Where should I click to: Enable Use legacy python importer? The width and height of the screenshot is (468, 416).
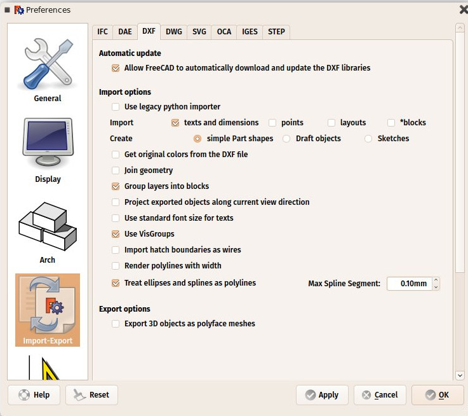(x=116, y=107)
